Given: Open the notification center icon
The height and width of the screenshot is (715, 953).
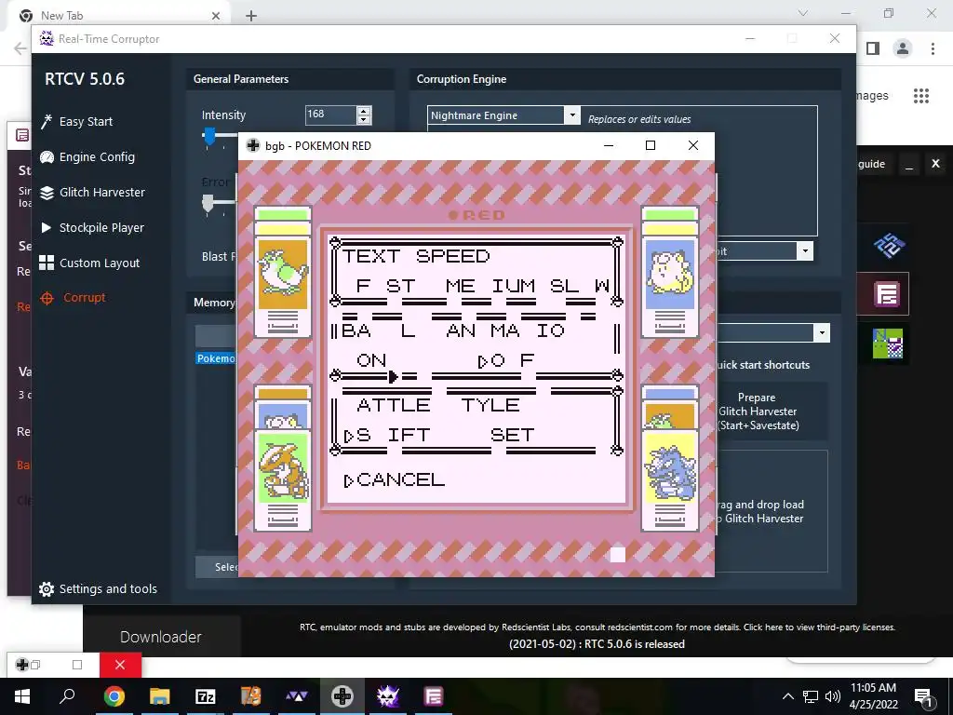Looking at the screenshot, I should [x=923, y=696].
